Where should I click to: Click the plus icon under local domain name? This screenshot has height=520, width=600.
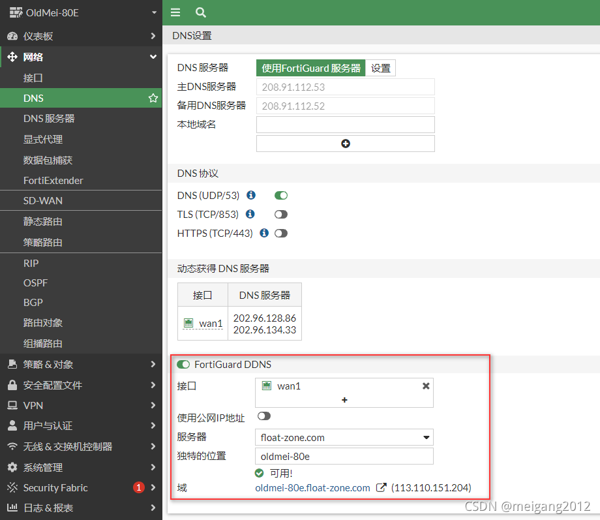click(x=346, y=144)
